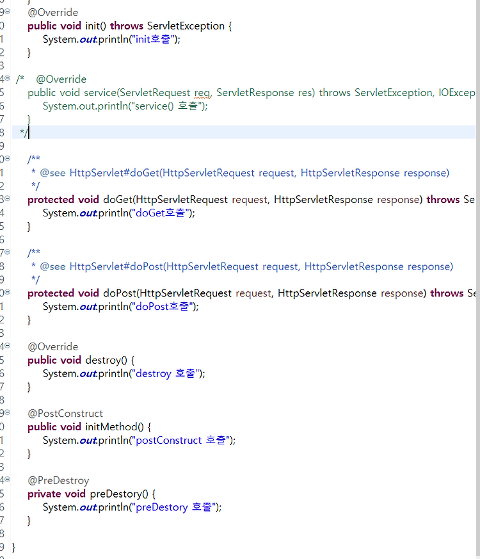Click the @PostConstruct annotation
The width and height of the screenshot is (480, 559).
65,414
